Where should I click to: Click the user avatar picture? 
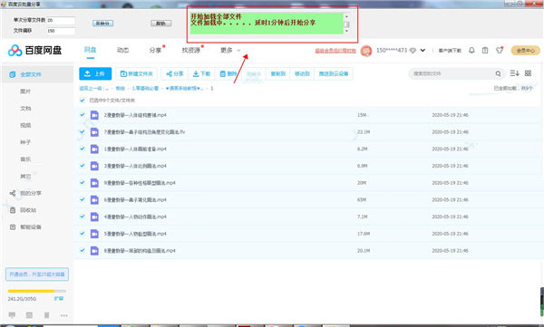click(366, 51)
